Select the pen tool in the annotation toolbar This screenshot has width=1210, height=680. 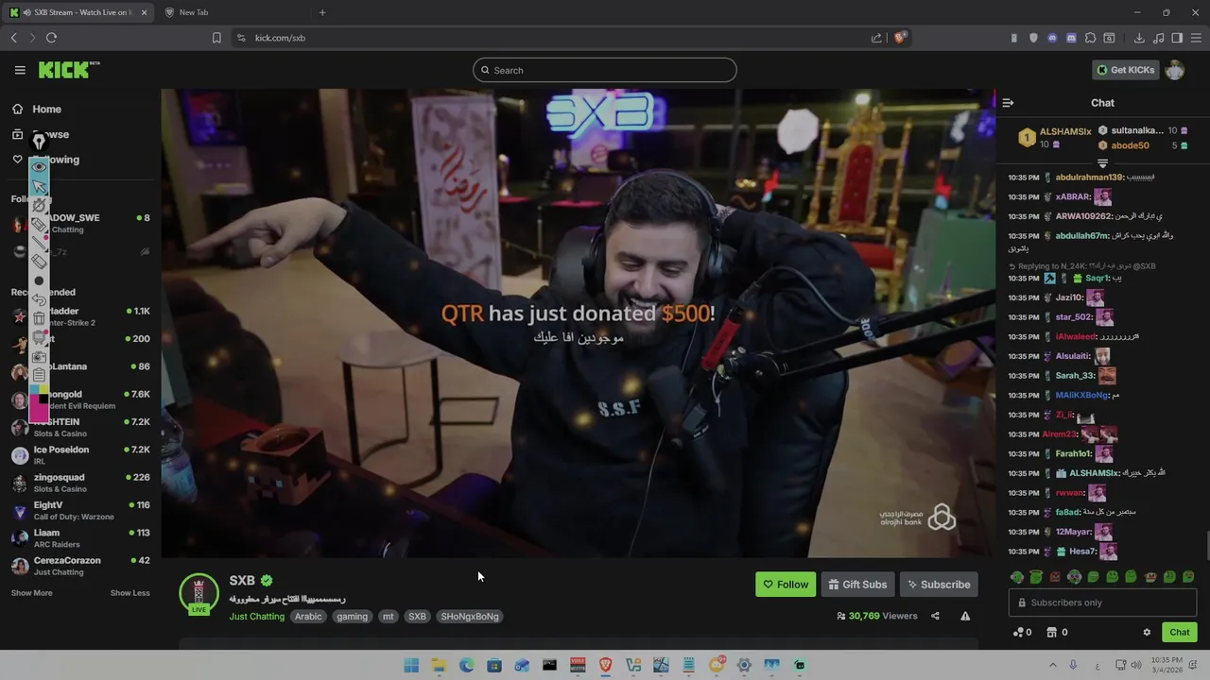pyautogui.click(x=39, y=142)
